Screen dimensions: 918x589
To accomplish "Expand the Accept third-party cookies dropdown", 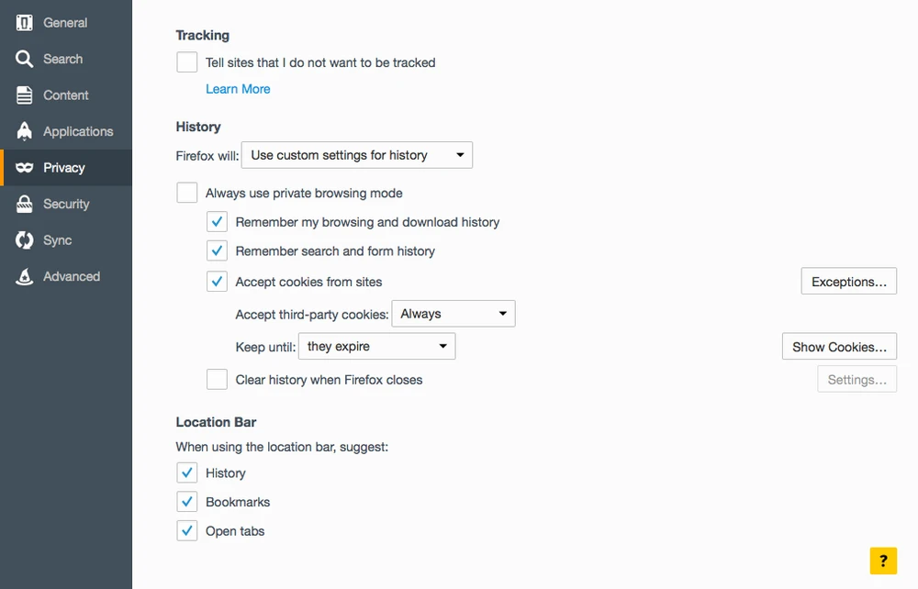I will [x=453, y=314].
